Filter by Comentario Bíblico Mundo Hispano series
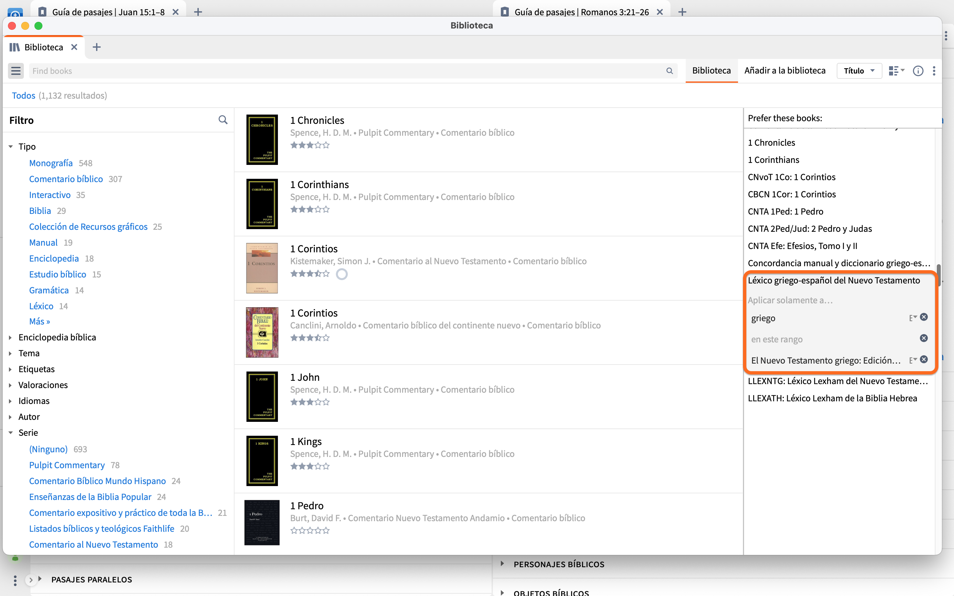 pos(97,481)
